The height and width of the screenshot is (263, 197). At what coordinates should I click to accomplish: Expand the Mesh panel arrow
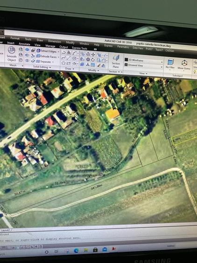coord(22,66)
